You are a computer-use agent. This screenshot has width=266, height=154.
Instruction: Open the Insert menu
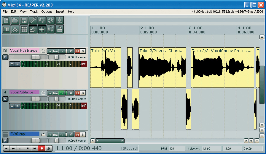pos(60,12)
